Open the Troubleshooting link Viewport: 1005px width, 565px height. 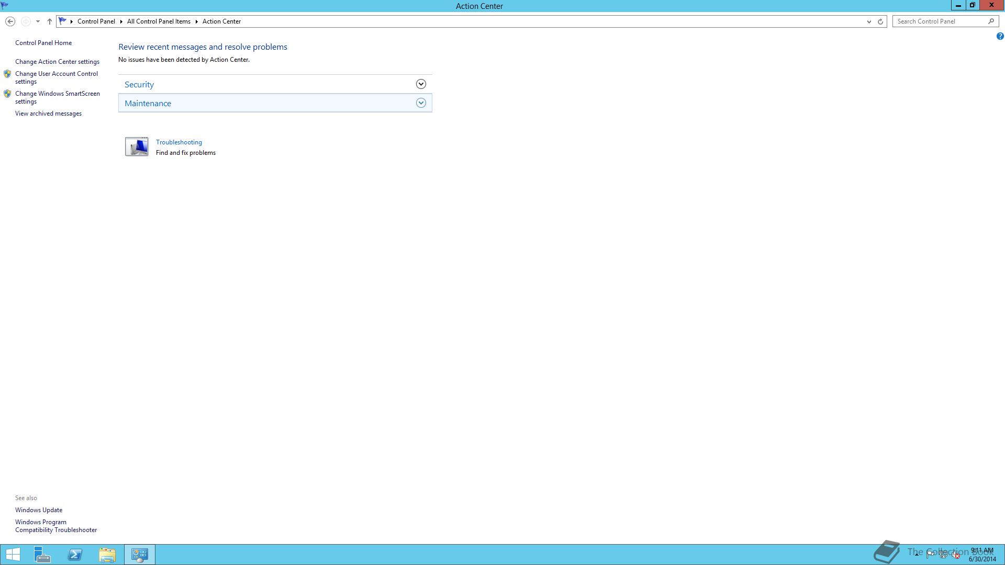click(x=179, y=142)
